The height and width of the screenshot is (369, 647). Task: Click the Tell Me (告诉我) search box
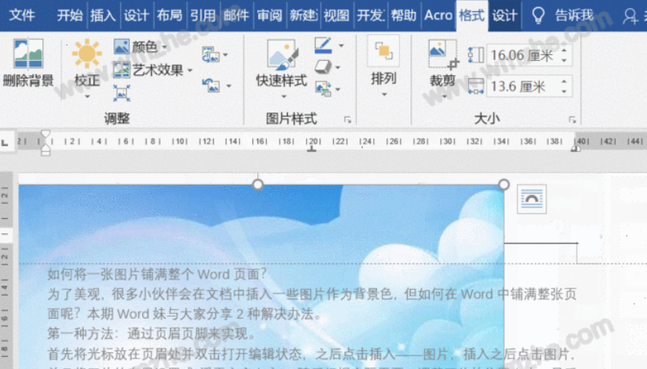click(x=574, y=16)
